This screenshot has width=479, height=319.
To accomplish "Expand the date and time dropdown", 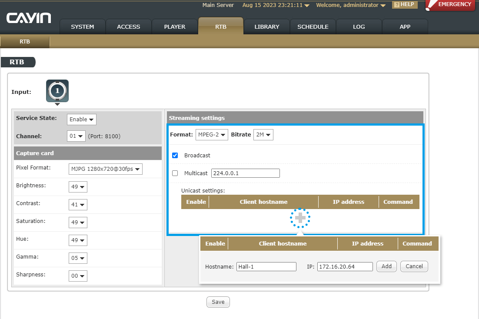I will click(276, 5).
